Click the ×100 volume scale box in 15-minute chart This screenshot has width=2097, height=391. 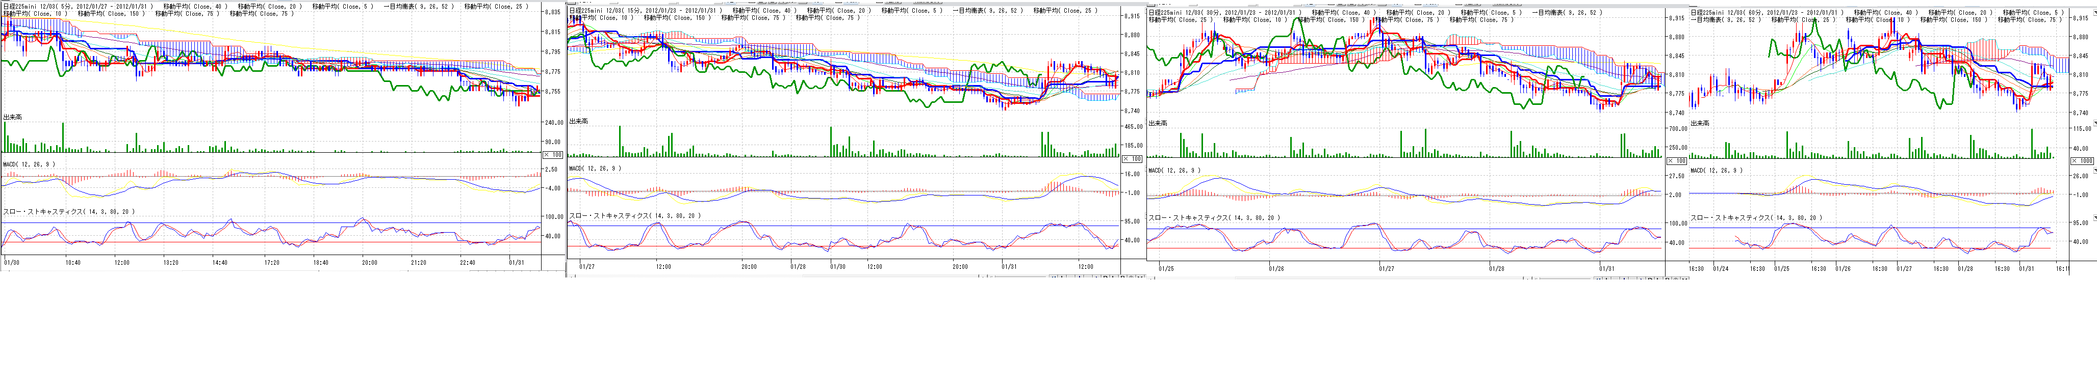click(x=1132, y=158)
